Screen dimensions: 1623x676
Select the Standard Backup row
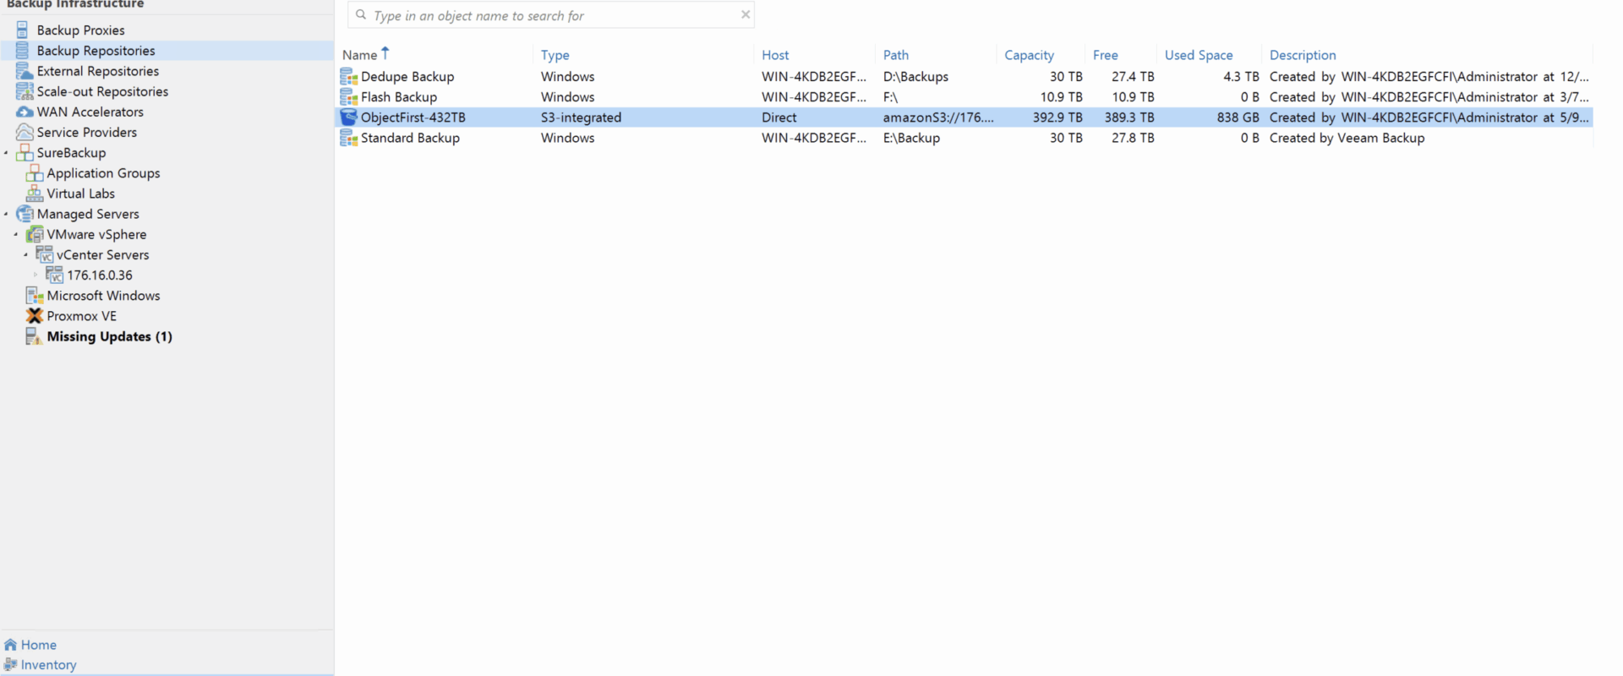tap(964, 138)
